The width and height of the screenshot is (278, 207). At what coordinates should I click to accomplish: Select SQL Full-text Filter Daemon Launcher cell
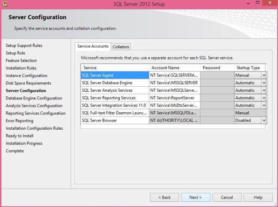point(115,113)
